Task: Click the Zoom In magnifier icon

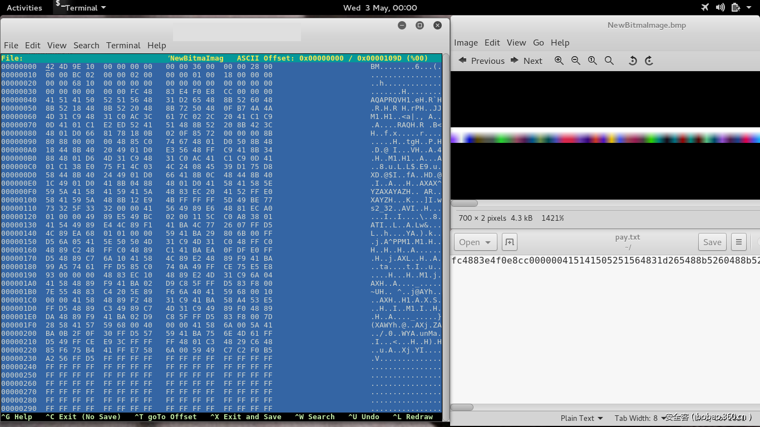Action: click(x=559, y=61)
